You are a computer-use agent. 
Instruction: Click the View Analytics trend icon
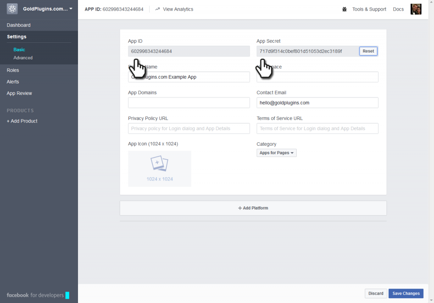coord(158,9)
